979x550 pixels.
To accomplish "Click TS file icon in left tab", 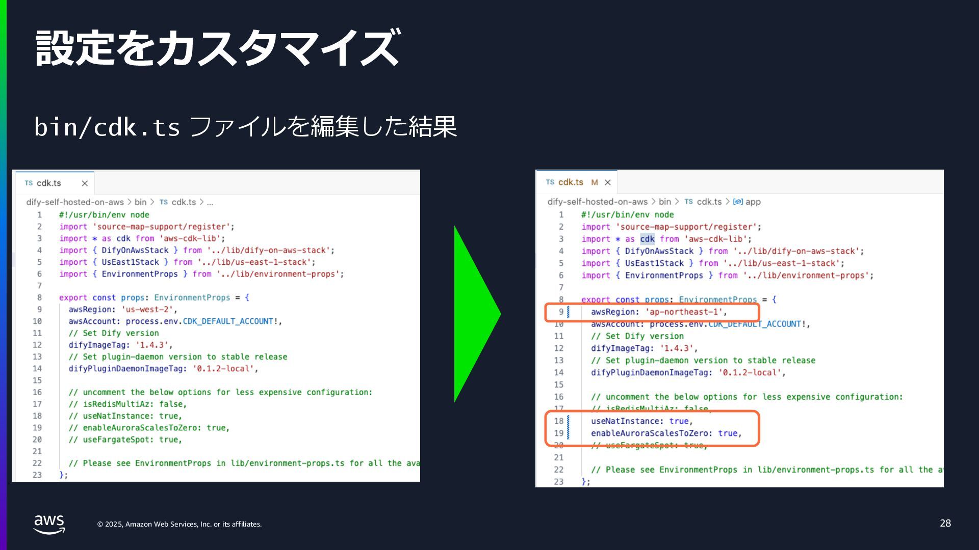I will click(x=29, y=183).
